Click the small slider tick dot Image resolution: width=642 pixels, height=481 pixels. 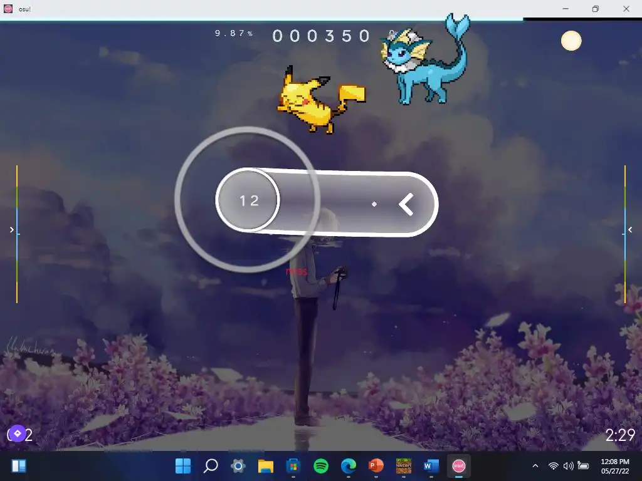click(x=374, y=204)
